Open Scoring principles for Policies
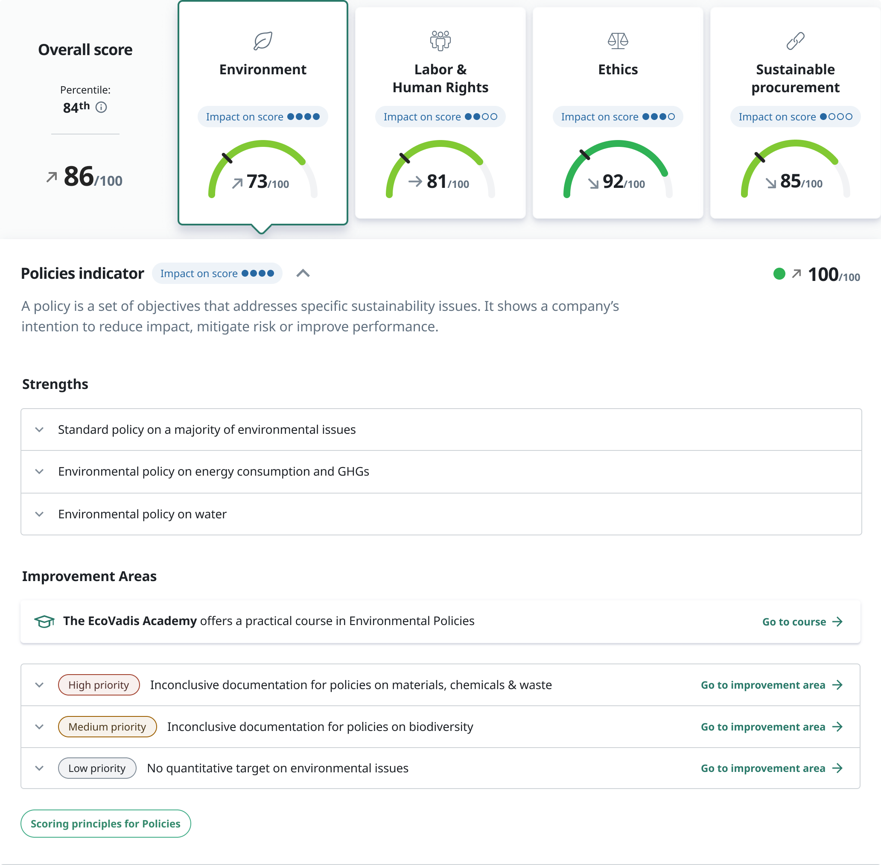This screenshot has width=881, height=865. pyautogui.click(x=105, y=823)
